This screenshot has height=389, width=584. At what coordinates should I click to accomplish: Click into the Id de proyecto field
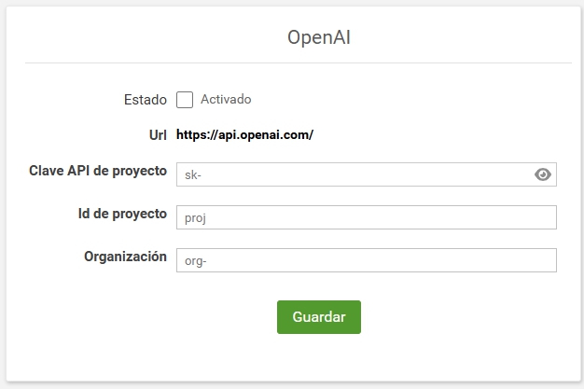[x=366, y=217]
